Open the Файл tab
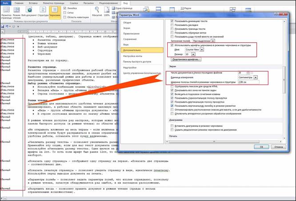Image resolution: width=296 pixels, height=201 pixels. pos(6,3)
